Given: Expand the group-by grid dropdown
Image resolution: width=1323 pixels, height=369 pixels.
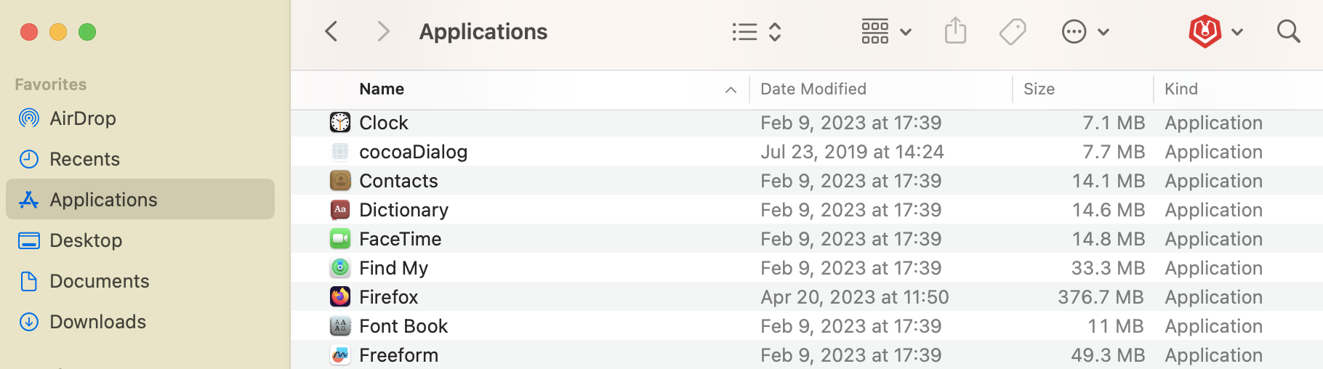Looking at the screenshot, I should coord(886,31).
